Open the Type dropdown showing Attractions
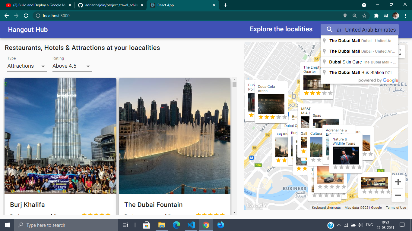412x231 pixels. coord(27,66)
